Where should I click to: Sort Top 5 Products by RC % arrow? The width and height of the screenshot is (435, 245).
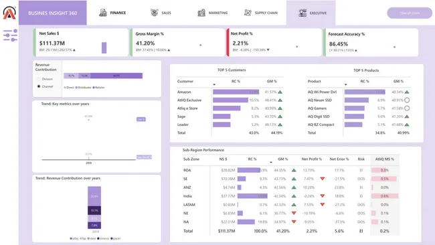coord(346,84)
